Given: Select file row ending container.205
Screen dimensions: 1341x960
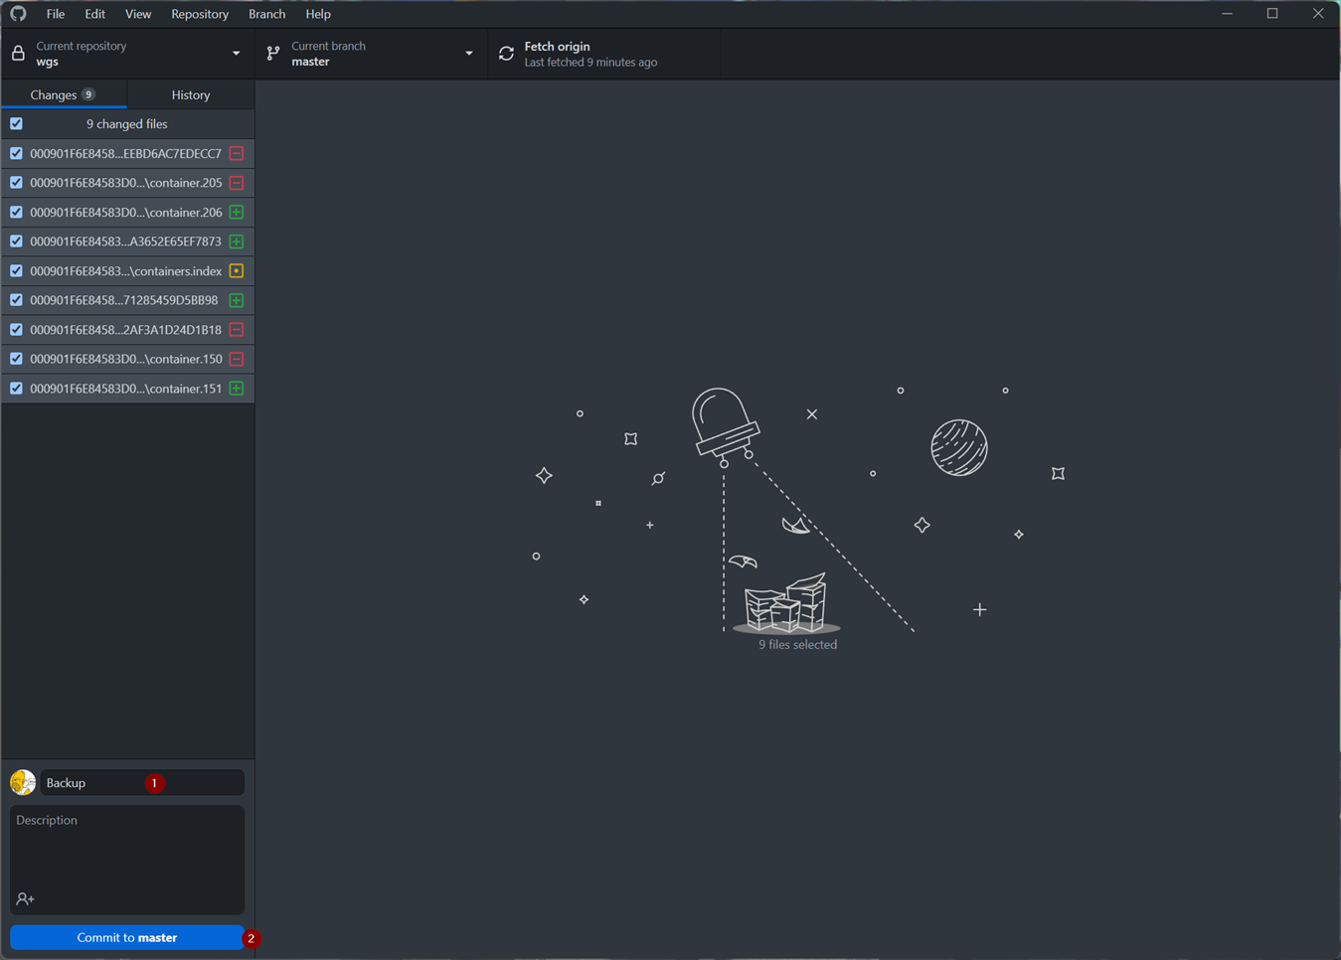Looking at the screenshot, I should tap(127, 183).
